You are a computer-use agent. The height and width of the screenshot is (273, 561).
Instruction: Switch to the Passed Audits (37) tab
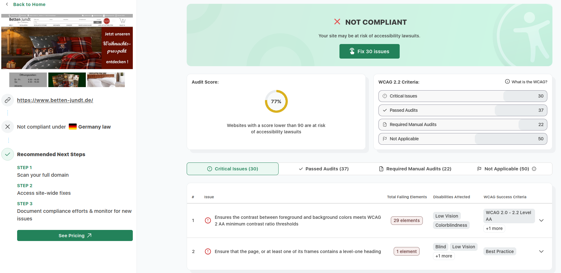(x=324, y=169)
